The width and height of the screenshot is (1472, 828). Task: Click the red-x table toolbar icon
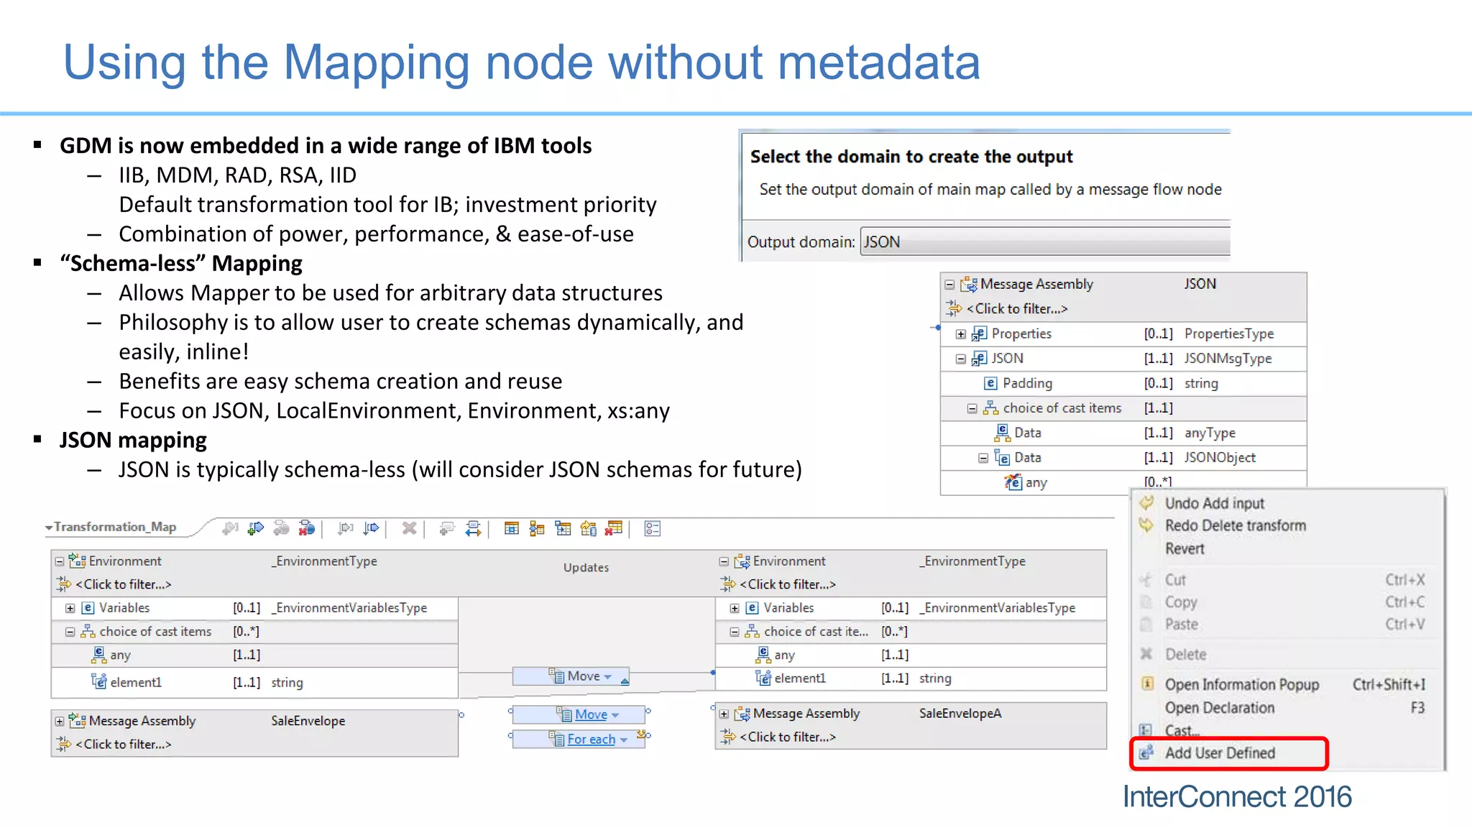click(614, 528)
